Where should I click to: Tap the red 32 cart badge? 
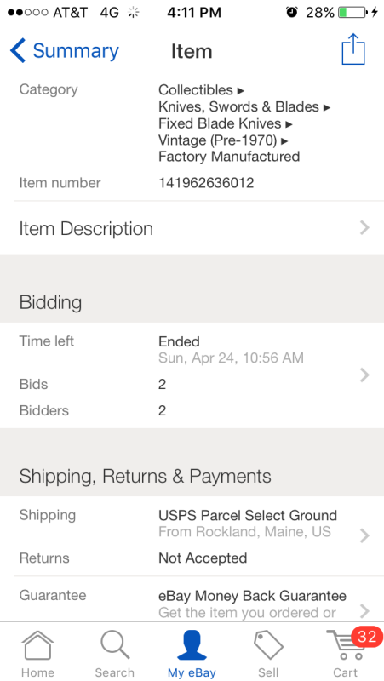(x=367, y=637)
